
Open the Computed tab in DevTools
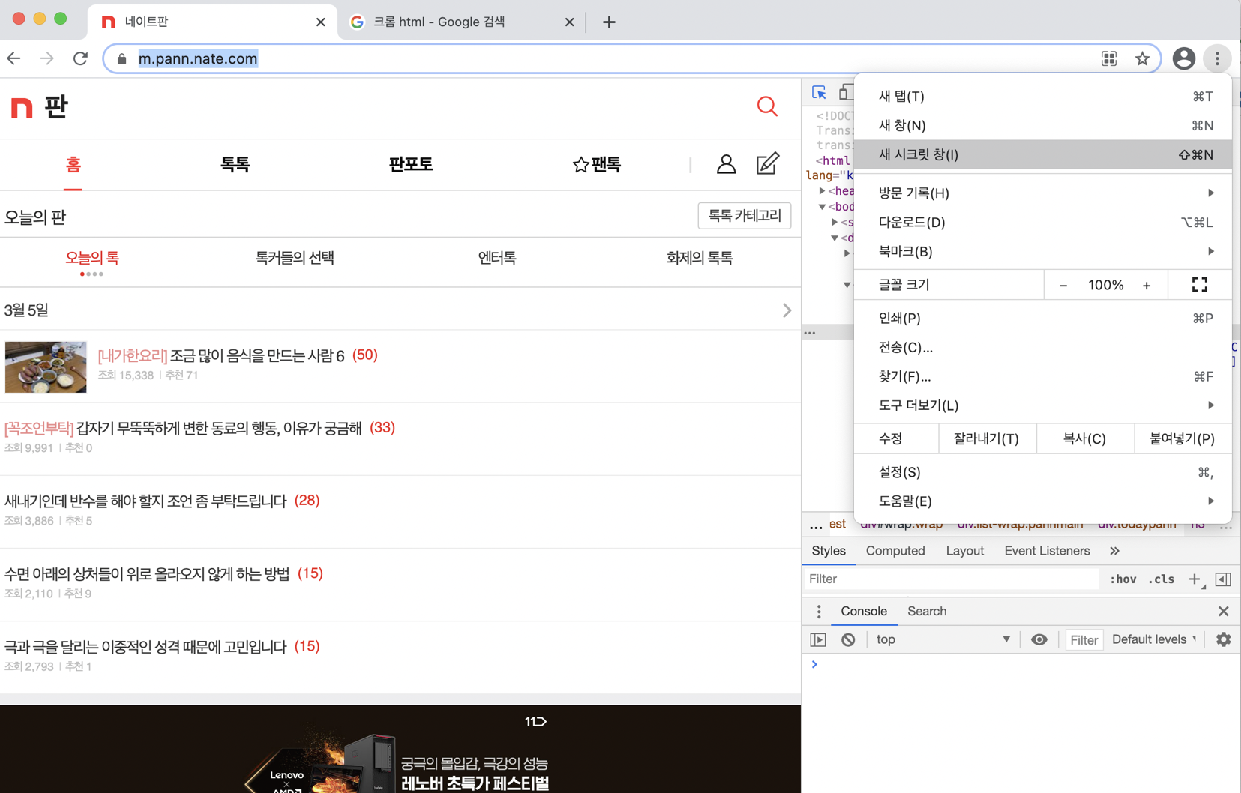(895, 551)
